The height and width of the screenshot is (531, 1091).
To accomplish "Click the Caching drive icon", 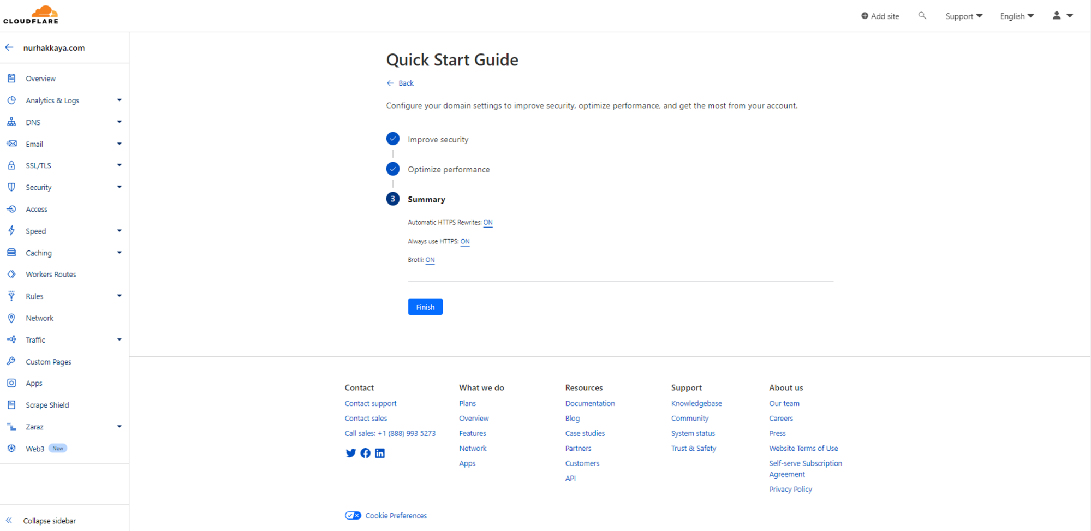I will [x=11, y=253].
